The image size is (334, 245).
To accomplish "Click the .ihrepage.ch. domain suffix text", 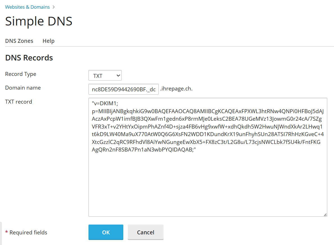I will pyautogui.click(x=176, y=89).
